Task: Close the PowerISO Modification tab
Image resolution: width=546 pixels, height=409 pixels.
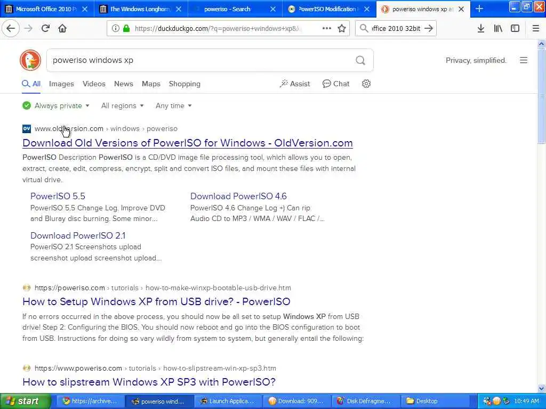Action: coord(367,9)
